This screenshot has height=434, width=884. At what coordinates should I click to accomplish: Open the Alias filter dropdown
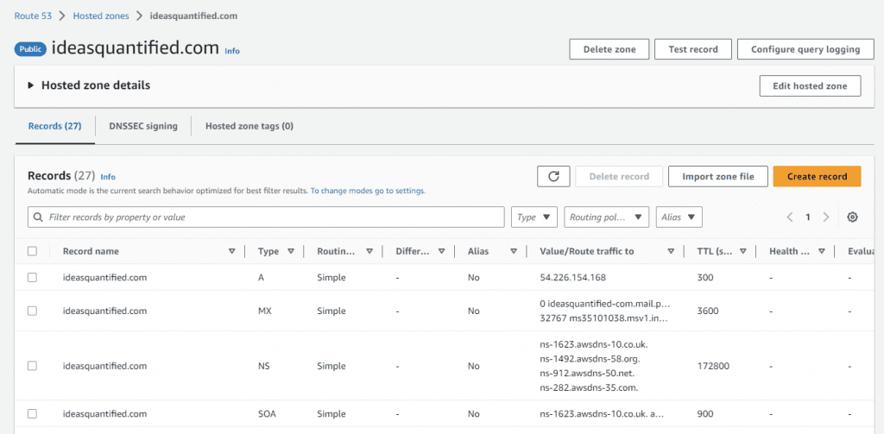(x=679, y=217)
